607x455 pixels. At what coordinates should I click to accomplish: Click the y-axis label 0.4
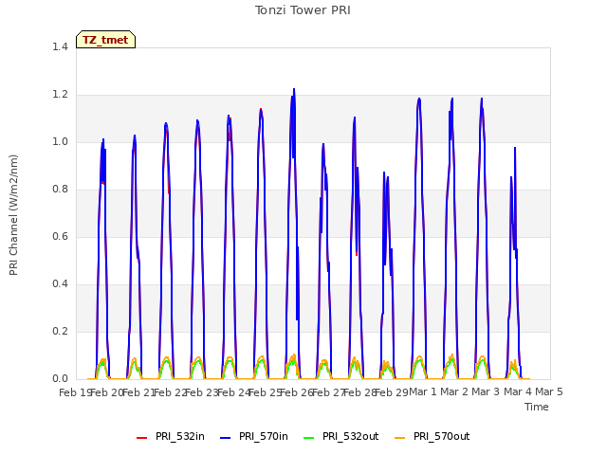(x=60, y=284)
